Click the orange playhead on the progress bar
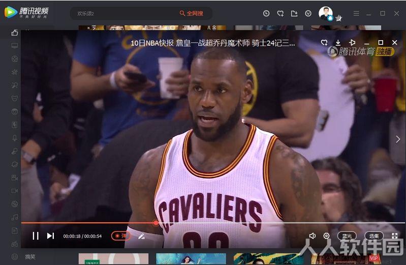 [155, 223]
